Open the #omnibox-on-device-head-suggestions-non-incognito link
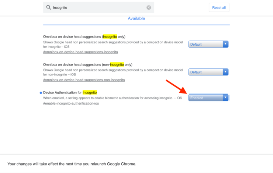 point(84,80)
